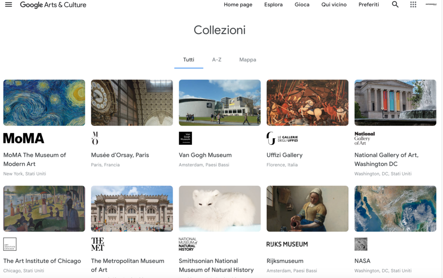Open the Qui vicino menu item
This screenshot has width=443, height=278.
[x=334, y=4]
